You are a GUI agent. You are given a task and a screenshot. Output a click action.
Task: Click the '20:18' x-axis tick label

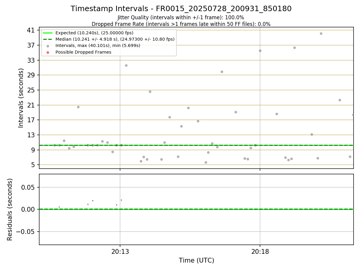pos(260,252)
